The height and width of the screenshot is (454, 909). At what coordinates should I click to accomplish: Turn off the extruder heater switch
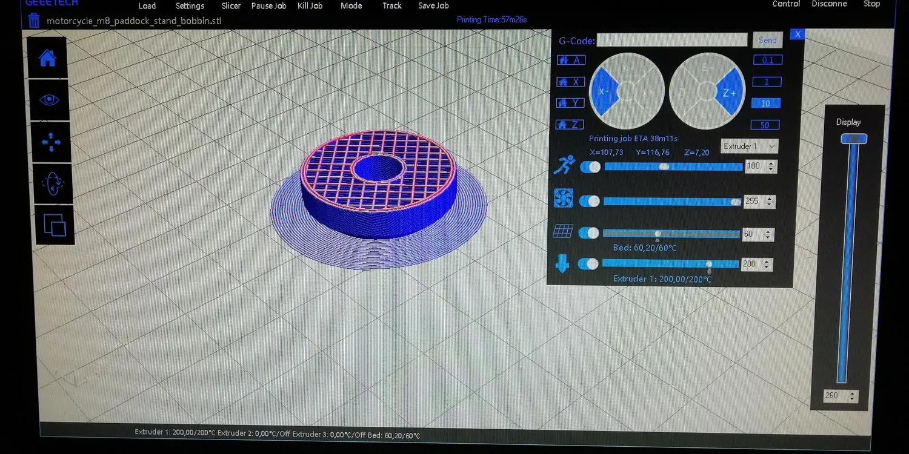(x=588, y=264)
